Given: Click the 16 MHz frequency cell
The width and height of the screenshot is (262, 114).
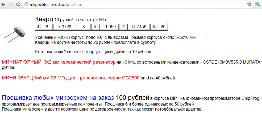Looking at the screenshot, I should coord(154,27).
